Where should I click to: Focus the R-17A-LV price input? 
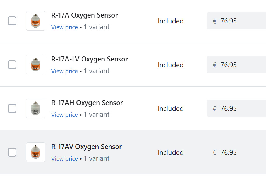tap(237, 65)
